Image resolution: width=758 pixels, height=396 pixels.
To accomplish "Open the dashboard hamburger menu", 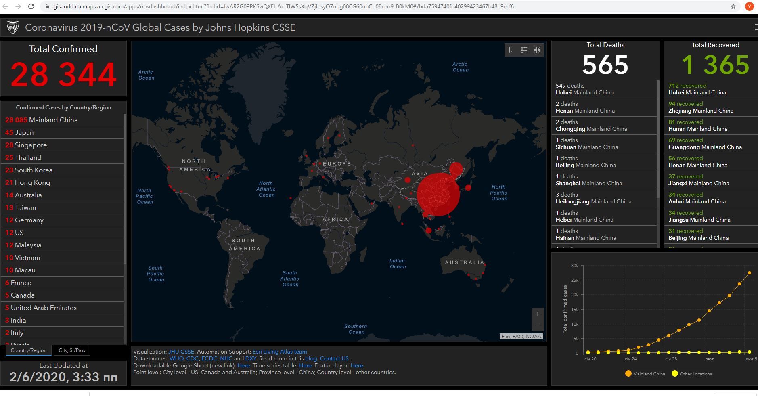I will (x=756, y=27).
